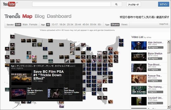The width and height of the screenshot is (171, 110).
Task: Set Type filter to Views
Action: [124, 25]
